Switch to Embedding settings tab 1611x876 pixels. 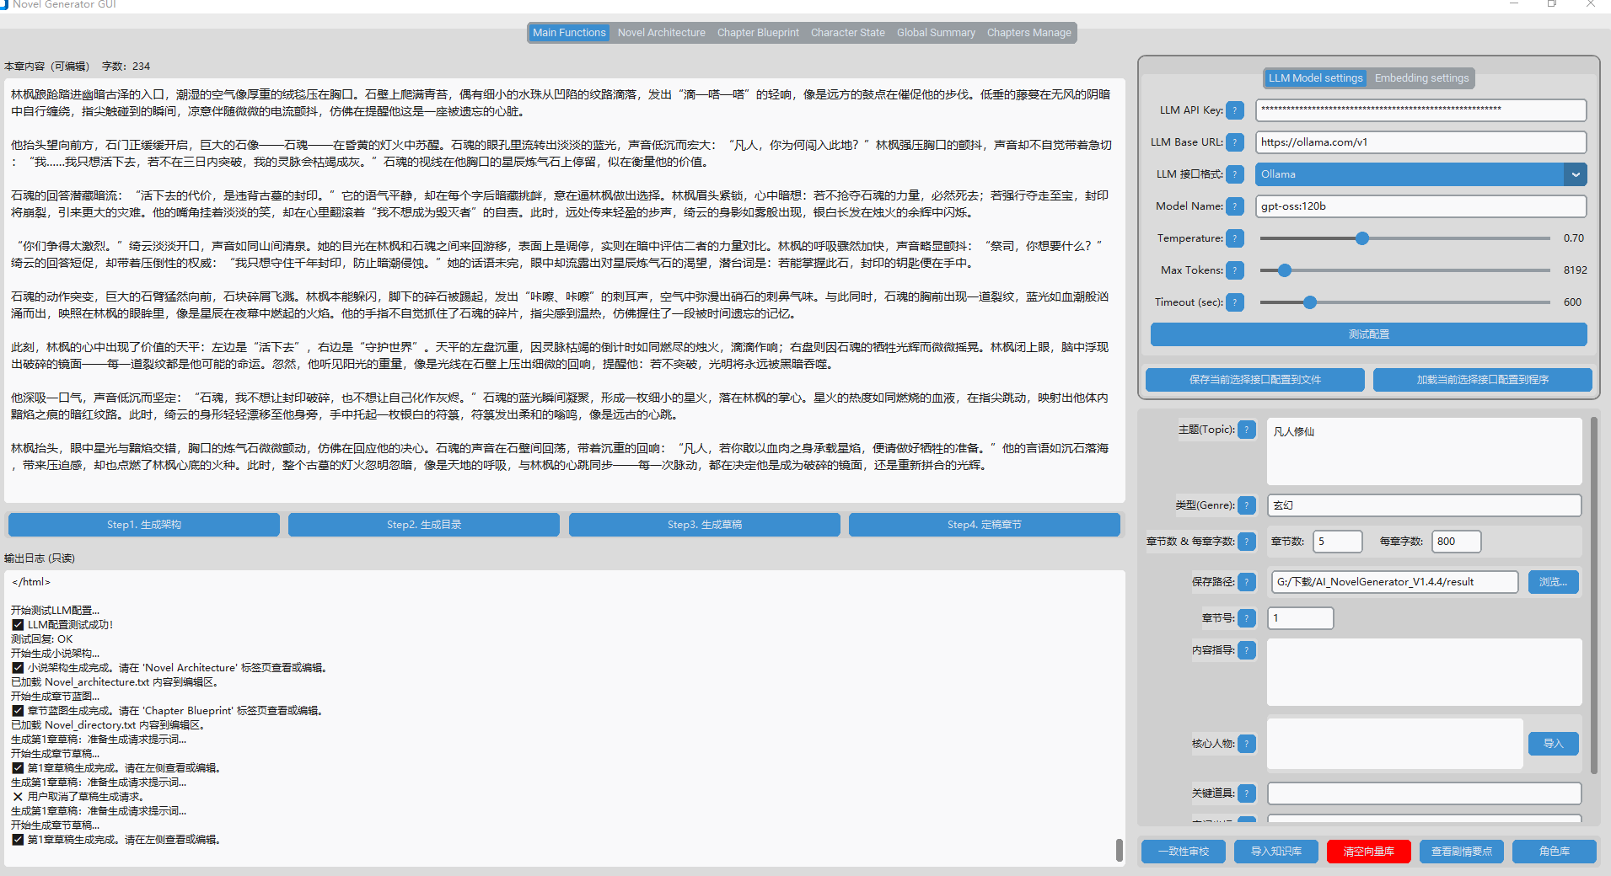tap(1421, 78)
